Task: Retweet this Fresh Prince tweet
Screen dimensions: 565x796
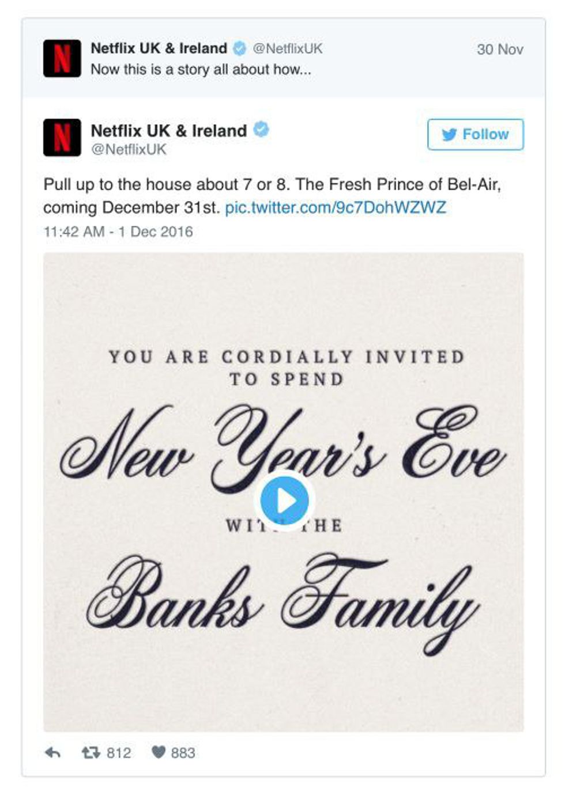Action: [90, 752]
